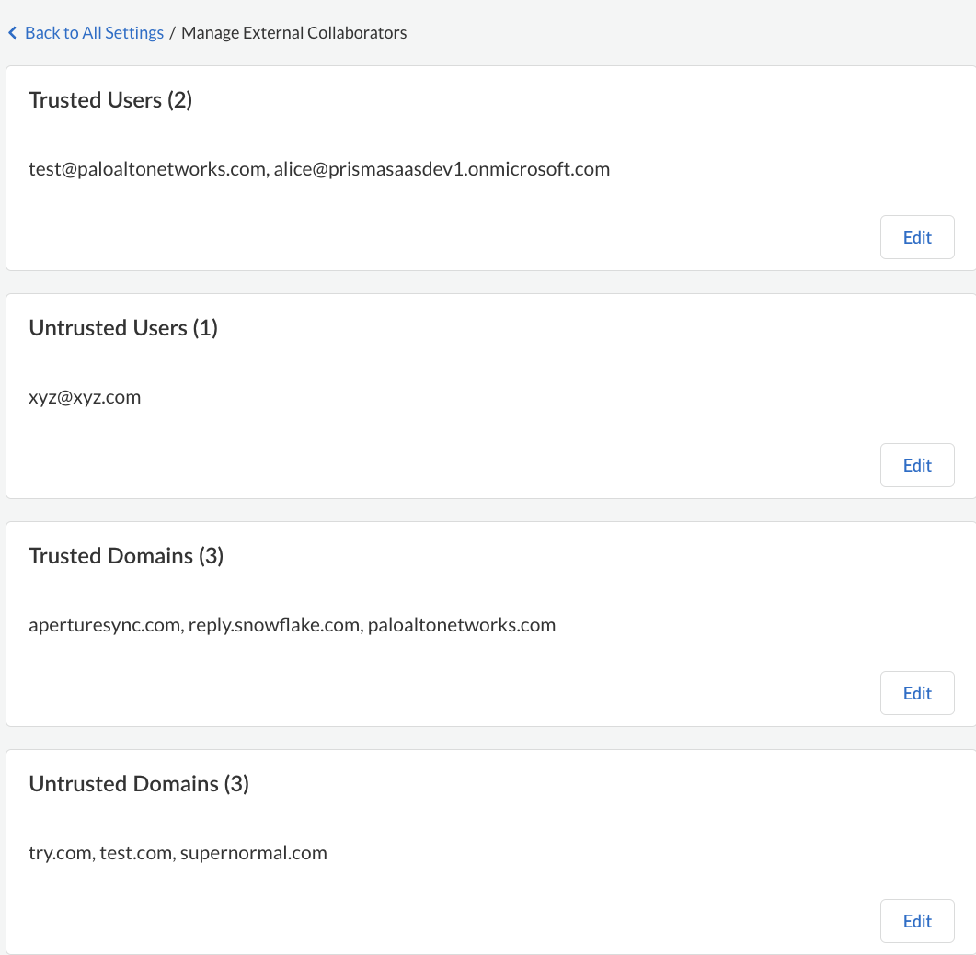Click supernormal.com in Untrusted Domains
This screenshot has height=955, width=976.
coord(254,853)
